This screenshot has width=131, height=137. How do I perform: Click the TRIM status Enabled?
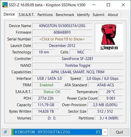click(x=47, y=85)
